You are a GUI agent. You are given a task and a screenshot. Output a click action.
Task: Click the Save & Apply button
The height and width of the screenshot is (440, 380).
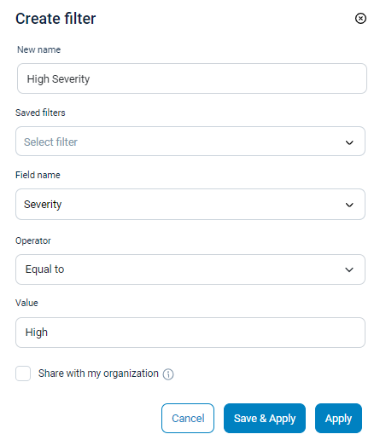(x=265, y=418)
